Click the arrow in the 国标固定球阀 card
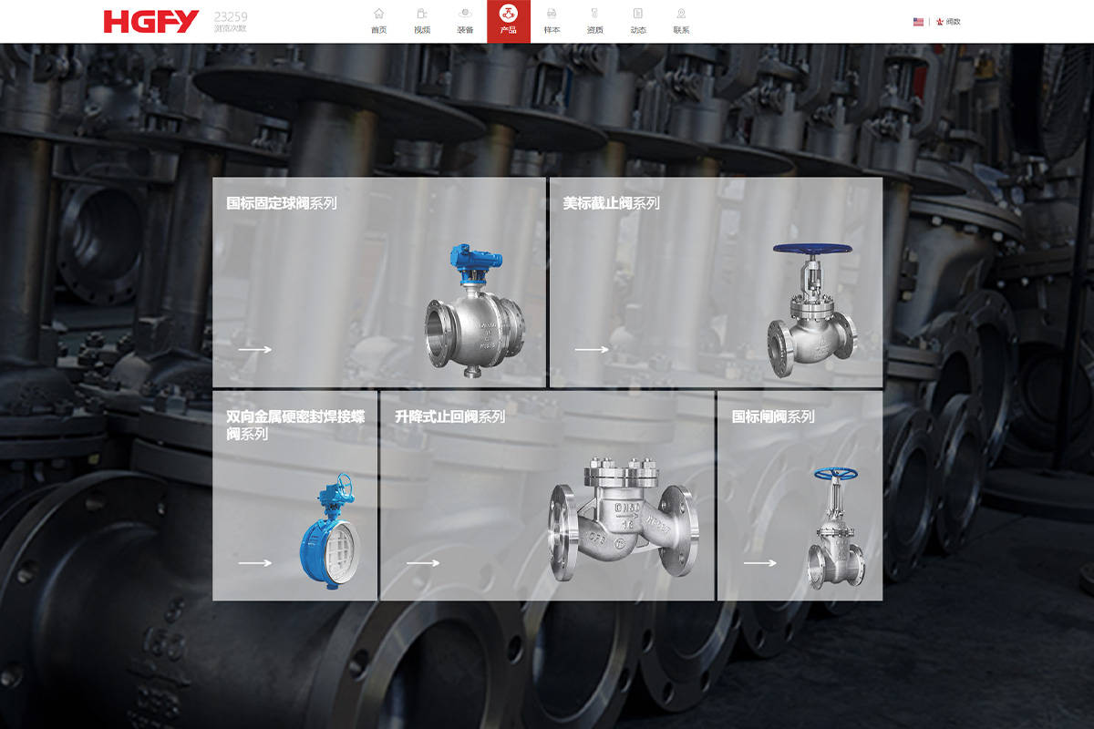 coord(254,349)
